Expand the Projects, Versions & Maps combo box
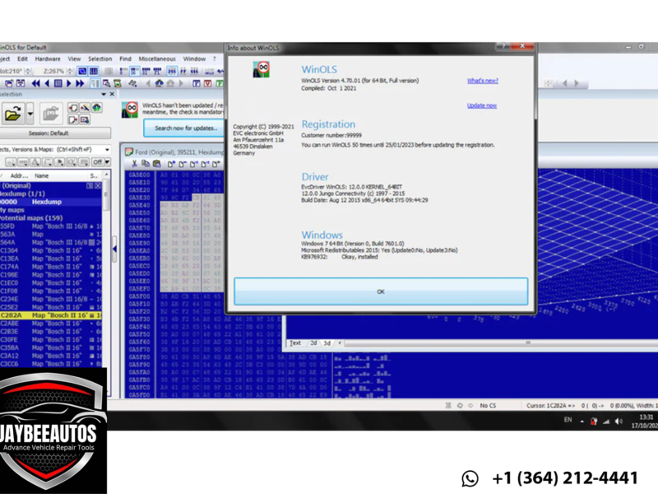Screen dimensions: 658x494 tap(107, 149)
